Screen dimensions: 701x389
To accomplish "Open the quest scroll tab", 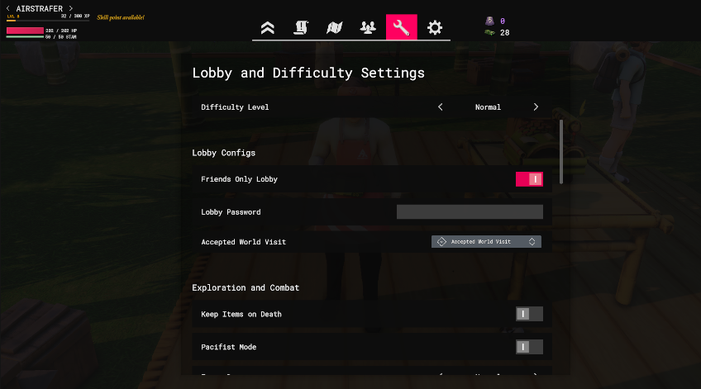I will click(x=301, y=27).
